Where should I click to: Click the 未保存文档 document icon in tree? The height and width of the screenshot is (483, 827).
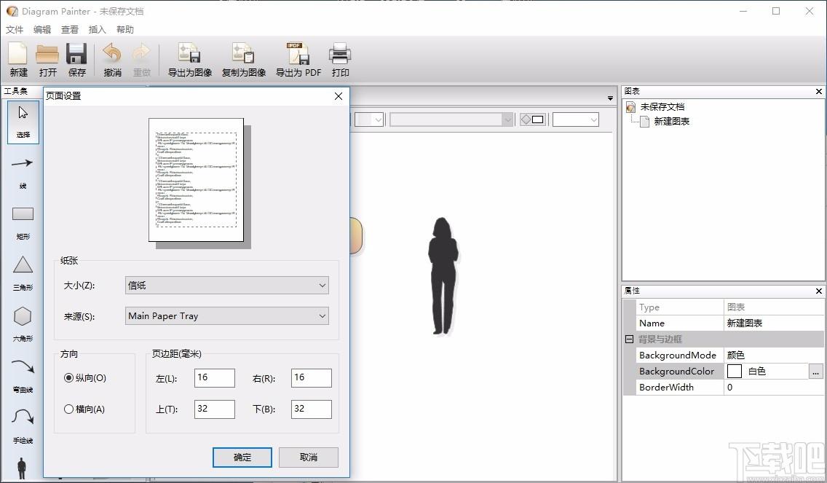(630, 107)
